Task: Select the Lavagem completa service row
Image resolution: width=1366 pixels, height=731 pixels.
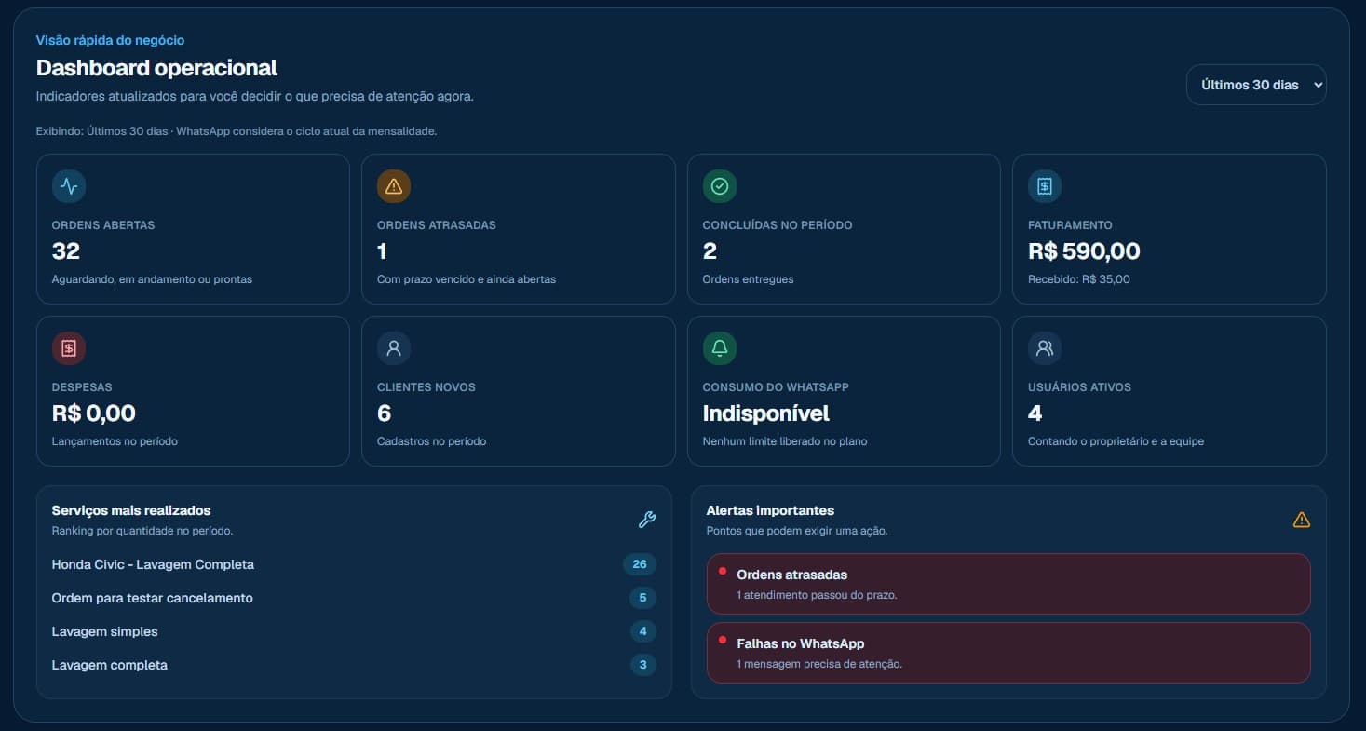Action: pos(354,665)
